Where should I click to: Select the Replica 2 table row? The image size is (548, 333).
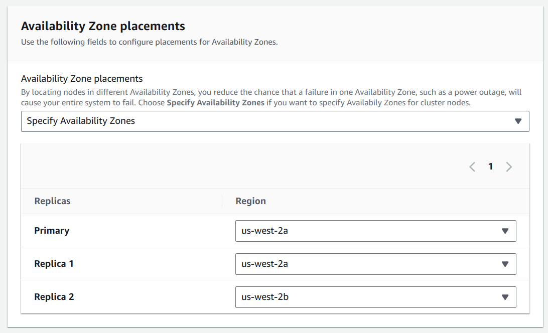pyautogui.click(x=54, y=296)
